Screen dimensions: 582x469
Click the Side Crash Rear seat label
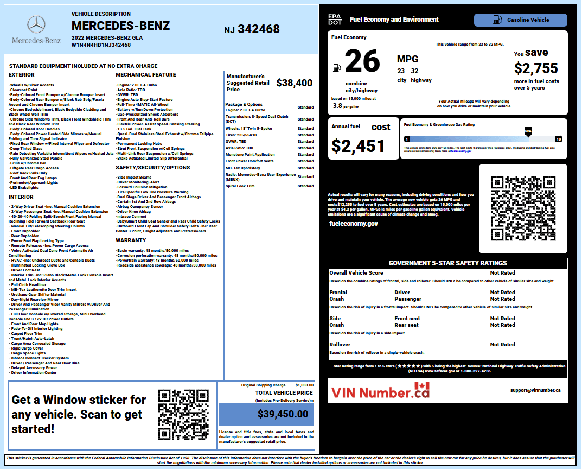pos(406,325)
